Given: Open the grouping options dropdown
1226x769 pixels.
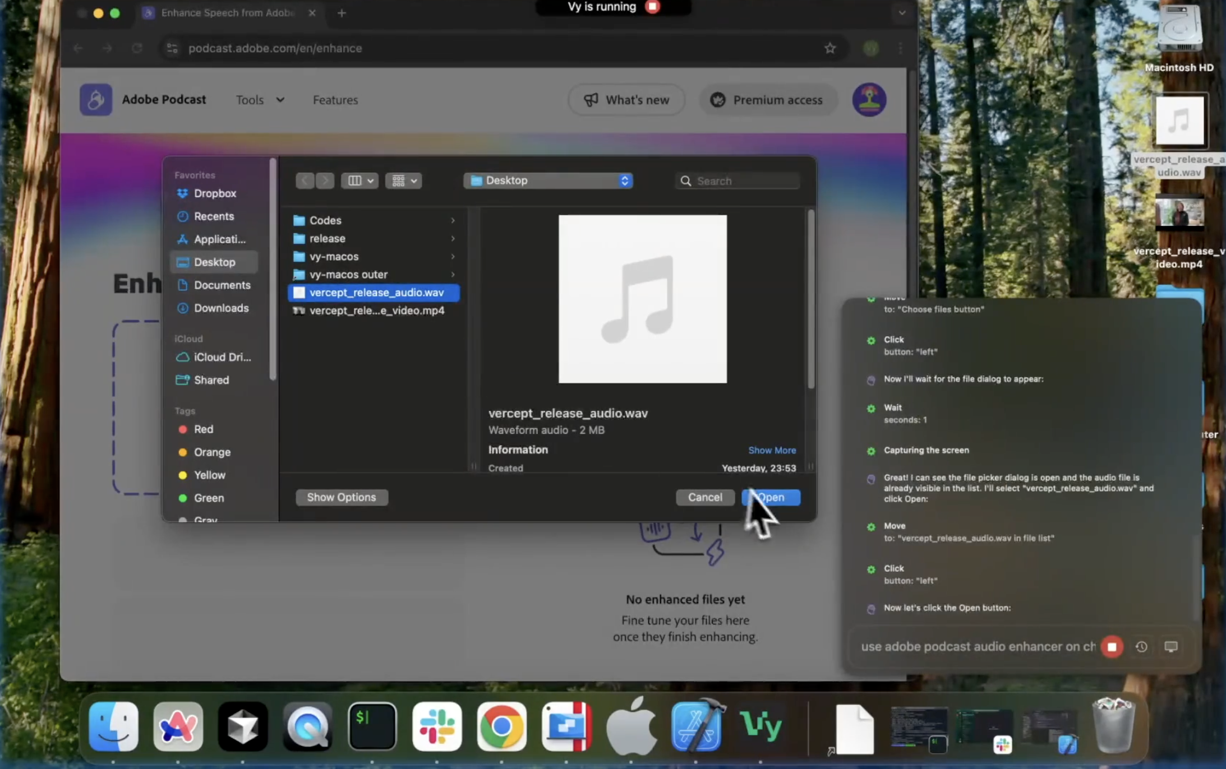Looking at the screenshot, I should click(x=404, y=180).
